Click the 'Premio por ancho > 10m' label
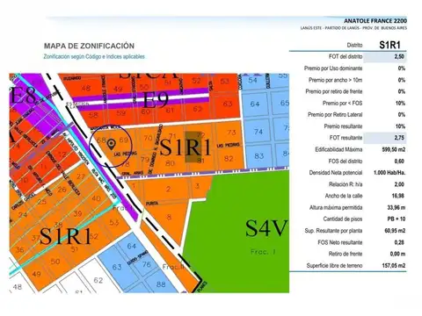 coord(335,80)
